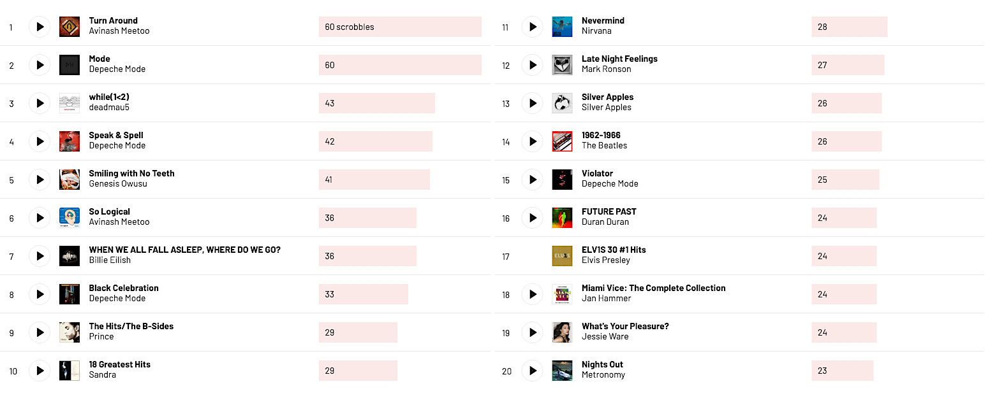997x405 pixels.
Task: Play Late Night Feelings album
Action: (532, 65)
